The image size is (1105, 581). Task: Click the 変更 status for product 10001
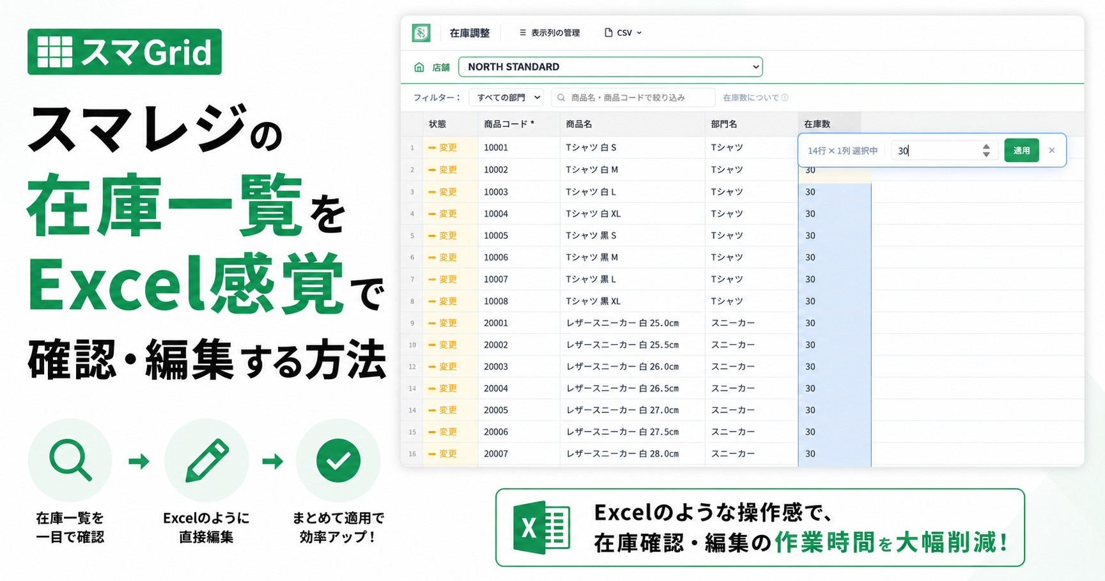pos(443,147)
